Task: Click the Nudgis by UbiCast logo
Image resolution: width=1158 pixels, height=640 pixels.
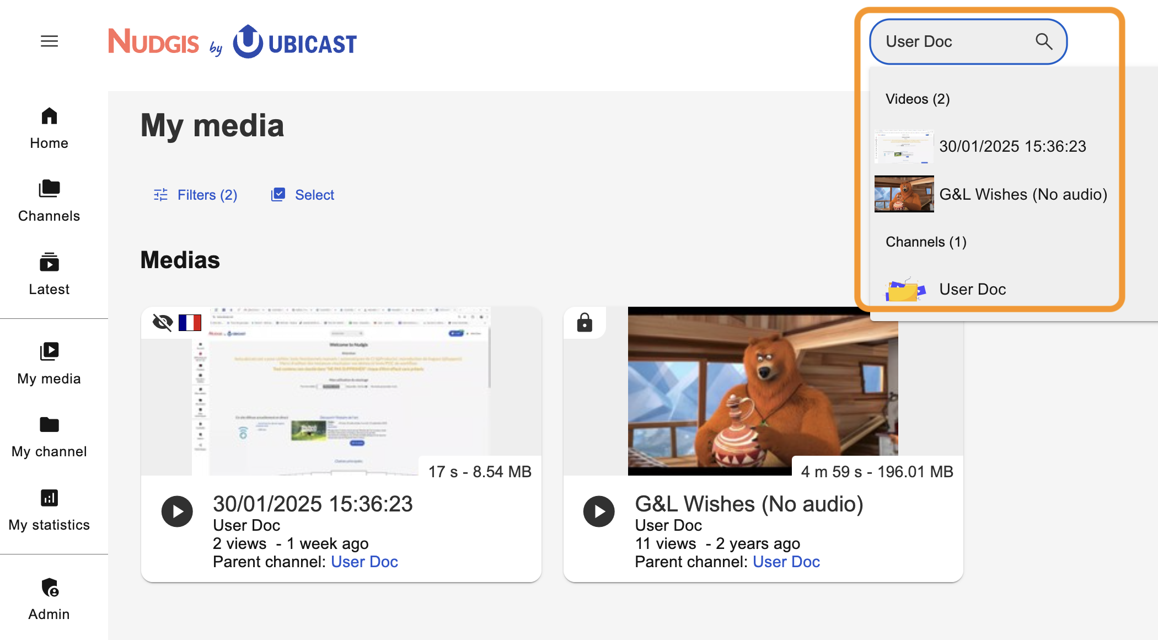Action: [232, 42]
